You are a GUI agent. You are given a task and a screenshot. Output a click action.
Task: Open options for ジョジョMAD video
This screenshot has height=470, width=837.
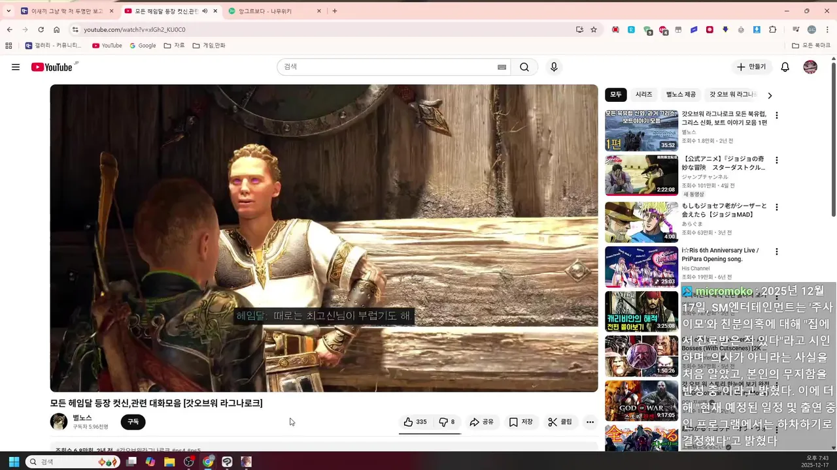click(777, 207)
